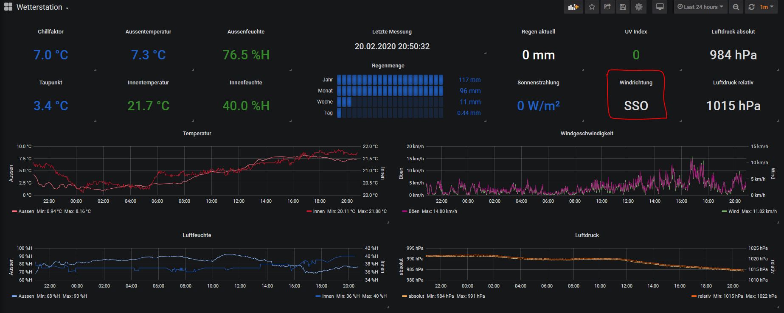Click the 984 hPa value
Viewport: 784px width, 313px height.
coord(733,55)
